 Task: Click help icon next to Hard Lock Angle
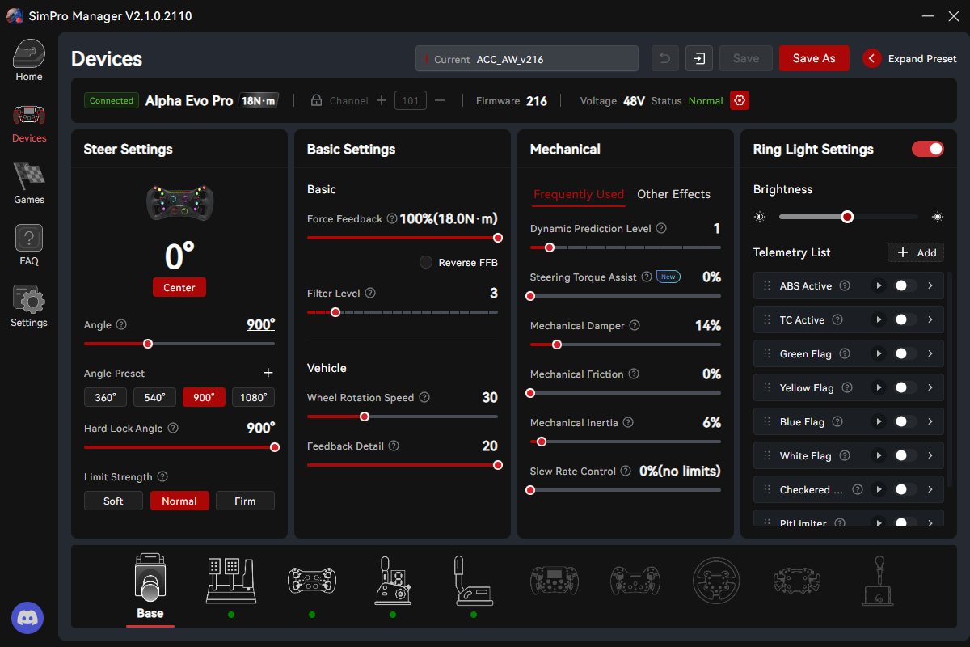pyautogui.click(x=172, y=428)
